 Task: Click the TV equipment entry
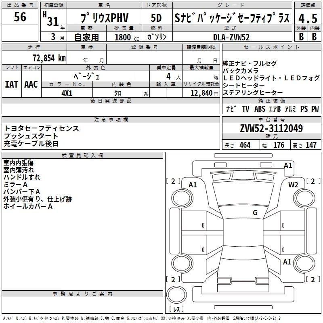[245, 109]
